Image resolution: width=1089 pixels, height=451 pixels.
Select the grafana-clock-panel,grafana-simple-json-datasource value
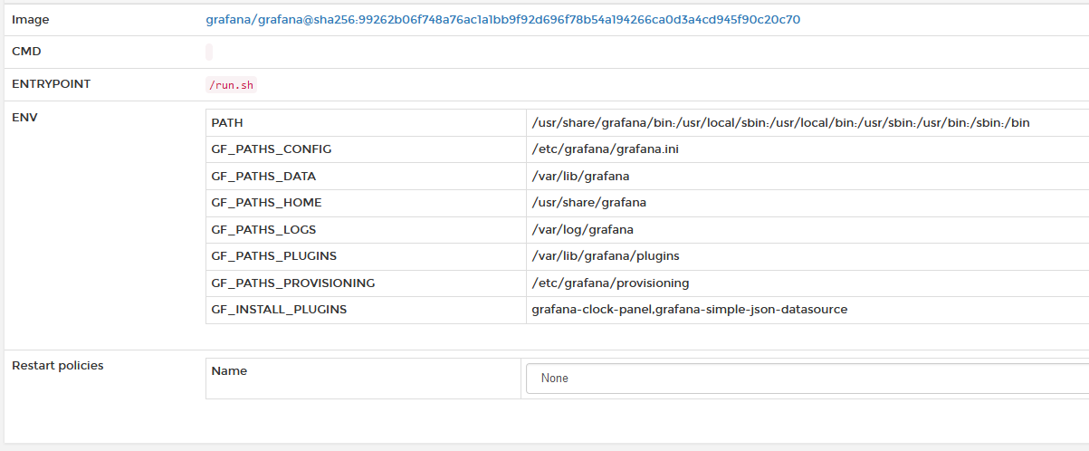pos(690,310)
